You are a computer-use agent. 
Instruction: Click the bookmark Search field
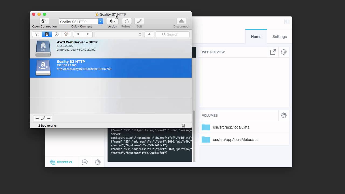click(172, 34)
